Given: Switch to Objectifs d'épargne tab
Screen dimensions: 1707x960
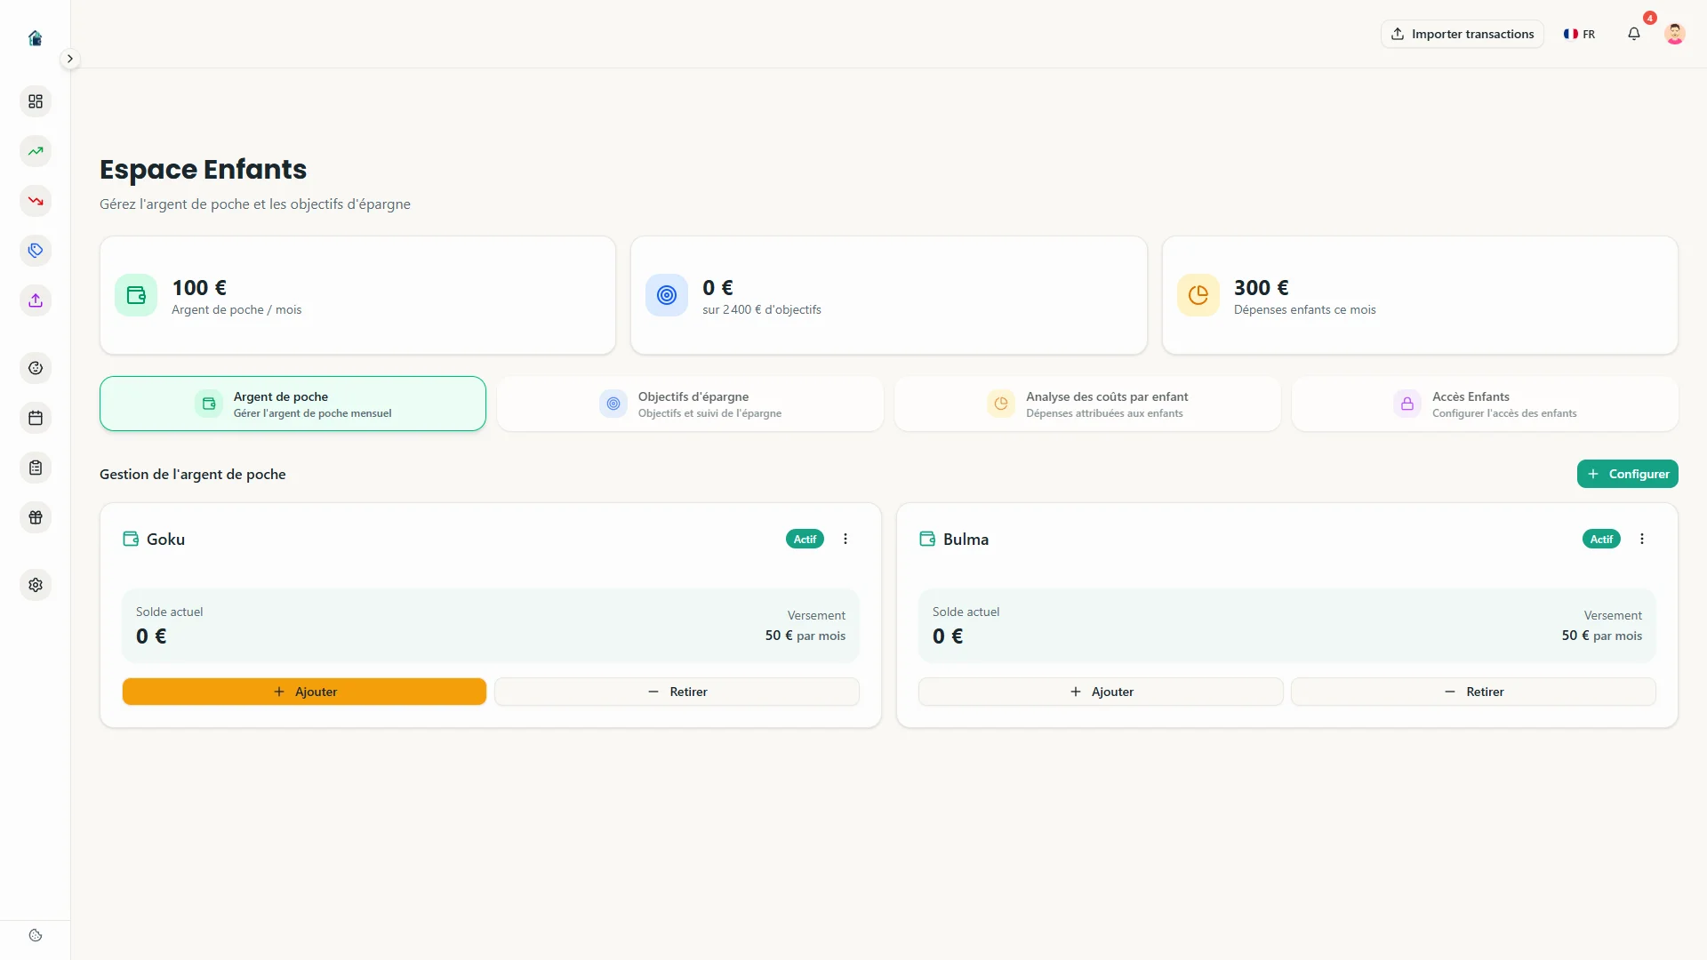Looking at the screenshot, I should click(690, 404).
